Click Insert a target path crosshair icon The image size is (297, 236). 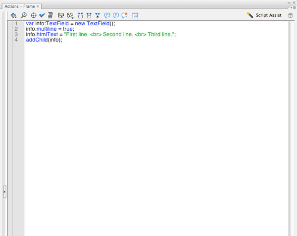(x=34, y=15)
